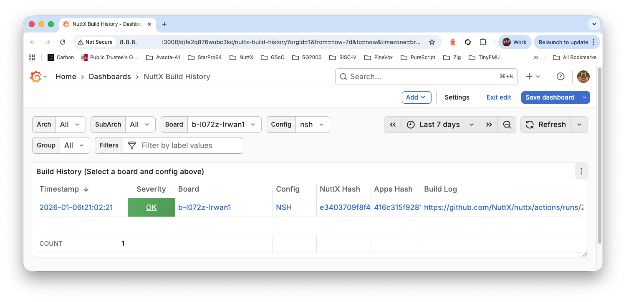Viewport: 626px width, 302px height.
Task: Open the Build History panel menu via kebab icon
Action: pyautogui.click(x=581, y=171)
